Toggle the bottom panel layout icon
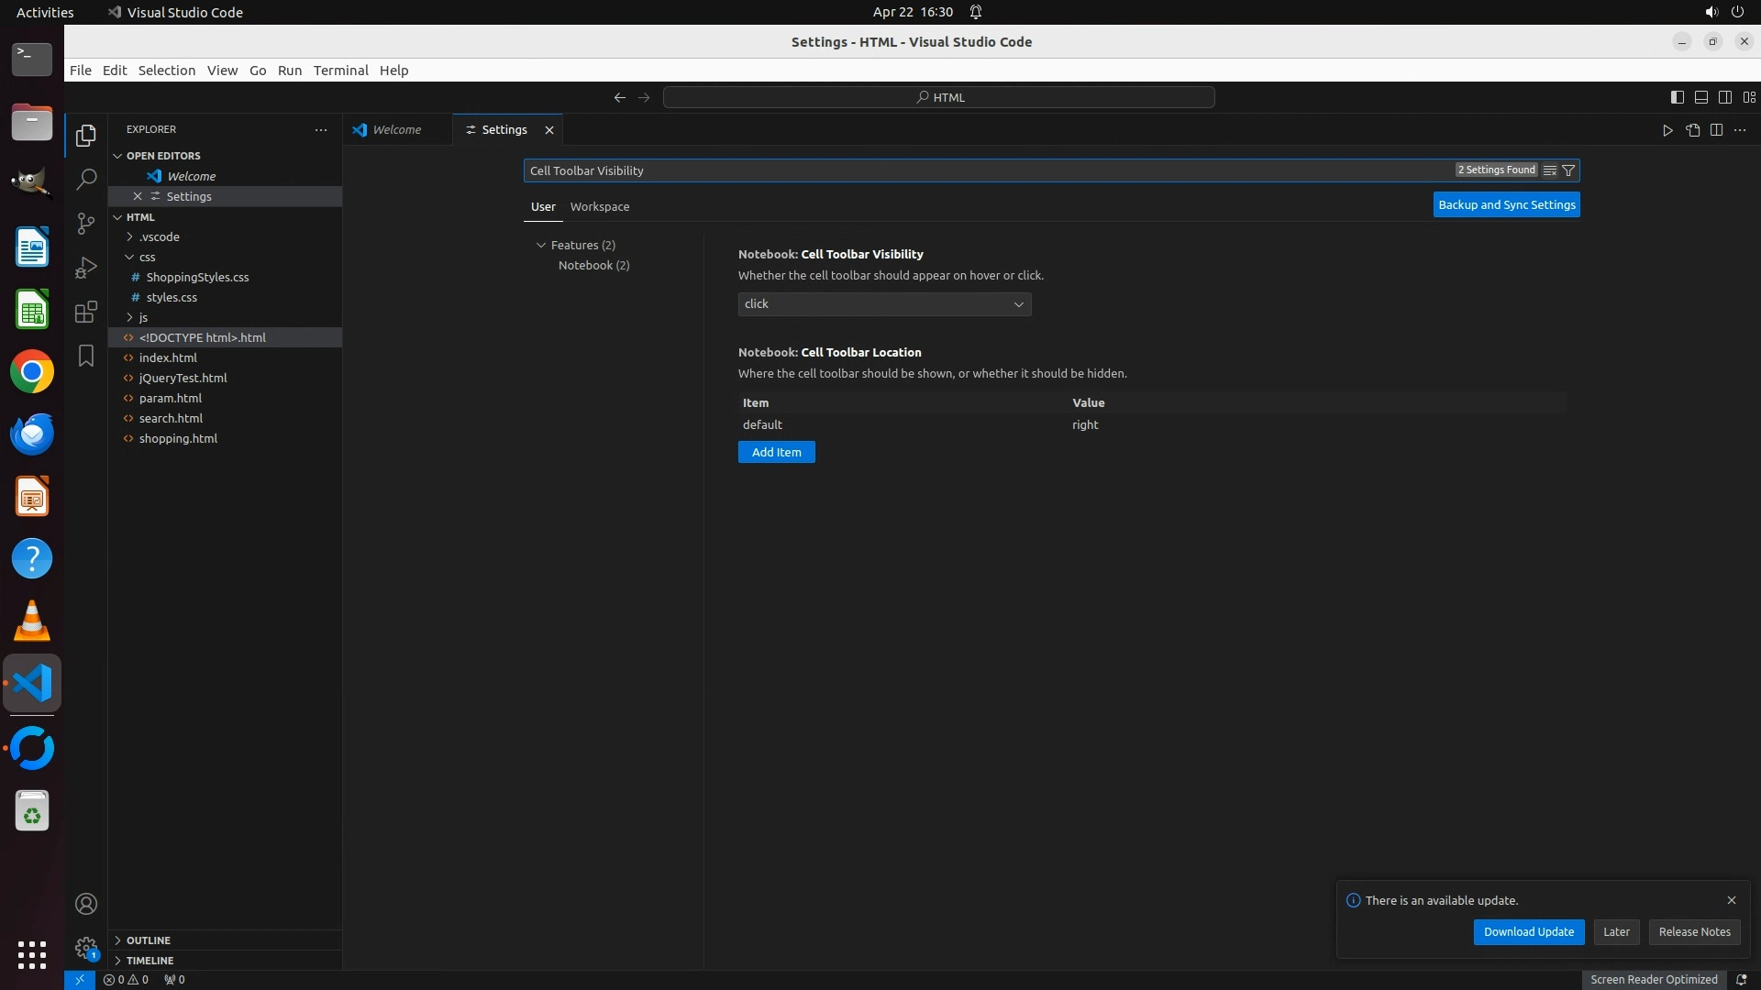1761x990 pixels. point(1700,97)
